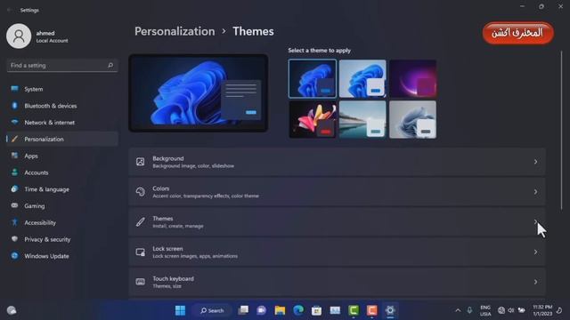
Task: Click the Settings window vertical scrollbar
Action: click(562, 130)
